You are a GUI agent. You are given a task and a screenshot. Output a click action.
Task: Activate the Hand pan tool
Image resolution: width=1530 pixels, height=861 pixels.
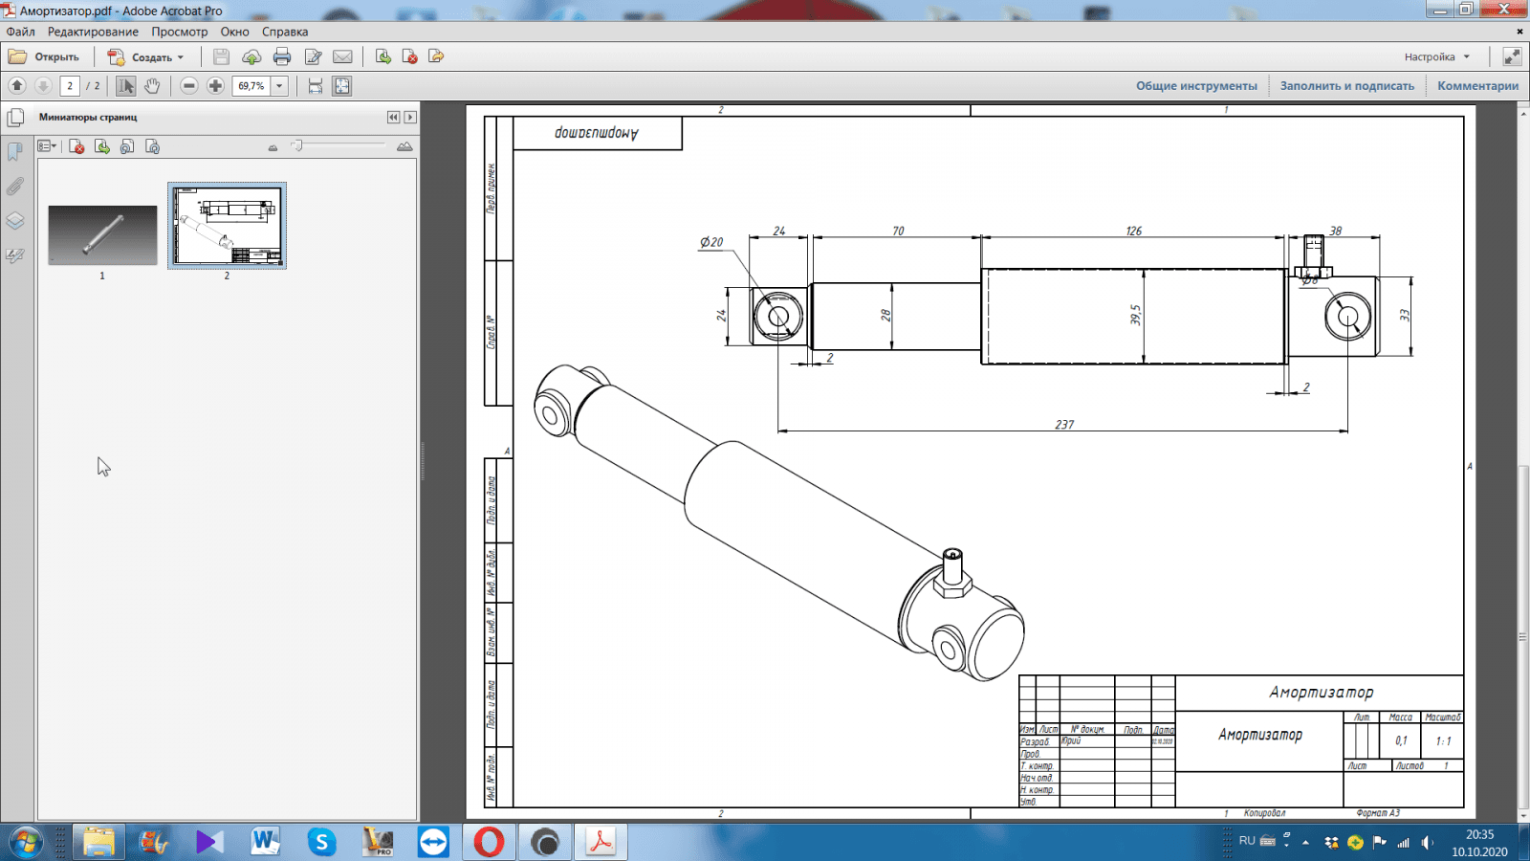[x=152, y=86]
